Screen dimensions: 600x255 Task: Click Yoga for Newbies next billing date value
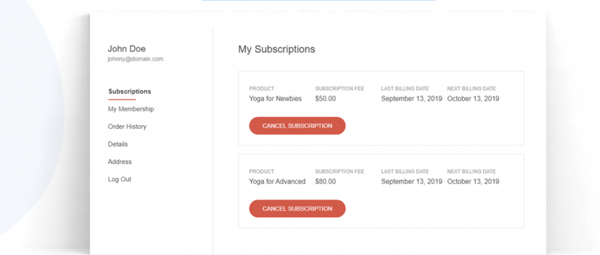click(473, 99)
